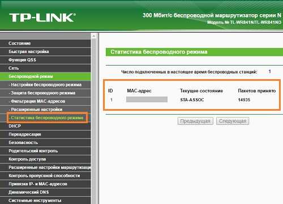Click the connected stations count 1

click(x=269, y=72)
